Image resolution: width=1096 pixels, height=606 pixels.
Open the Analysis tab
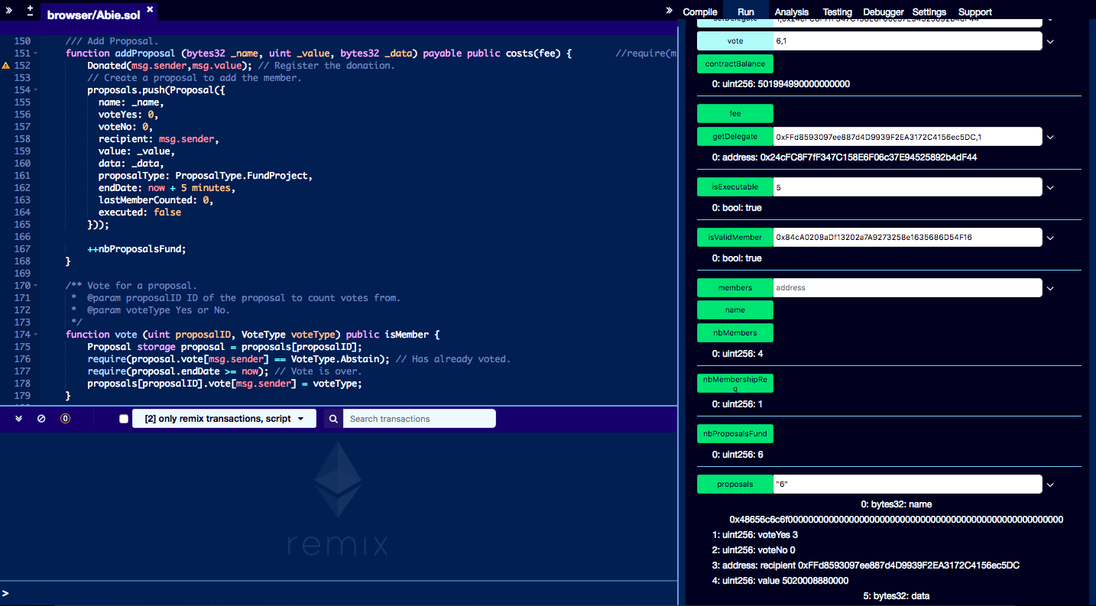click(x=791, y=11)
